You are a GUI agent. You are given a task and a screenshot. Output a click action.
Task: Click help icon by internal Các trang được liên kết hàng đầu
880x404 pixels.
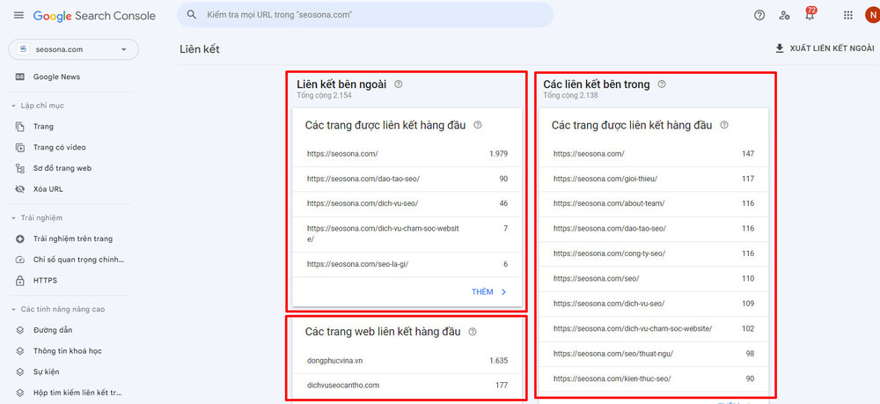[x=724, y=125]
